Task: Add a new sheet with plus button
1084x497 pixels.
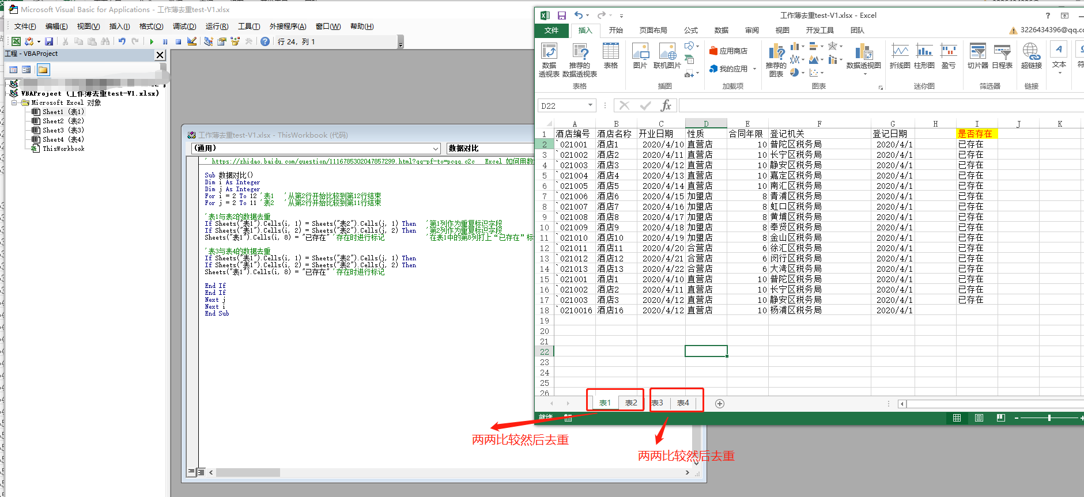Action: (x=720, y=404)
